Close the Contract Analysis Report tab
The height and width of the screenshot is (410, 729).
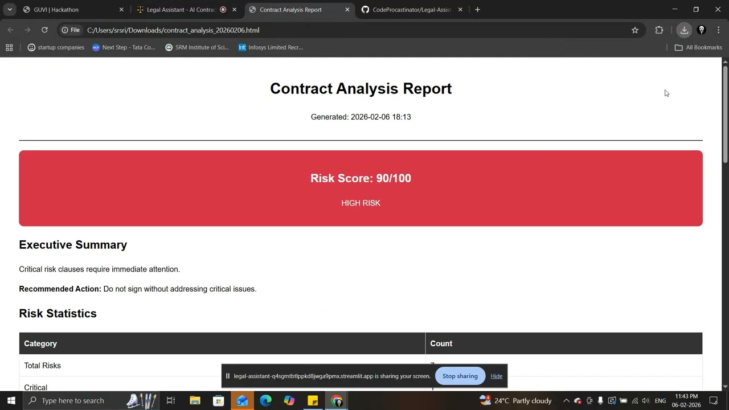click(x=347, y=10)
